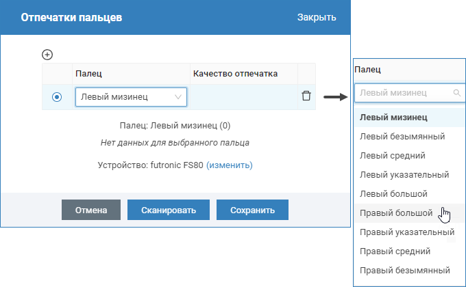Pick Левый большой in dropdown list
Image resolution: width=466 pixels, height=287 pixels.
click(393, 193)
